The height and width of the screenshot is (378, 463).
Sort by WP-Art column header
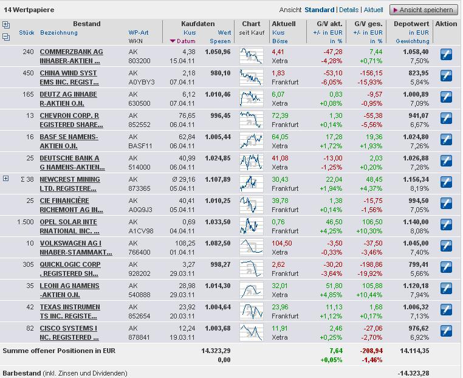[x=139, y=32]
